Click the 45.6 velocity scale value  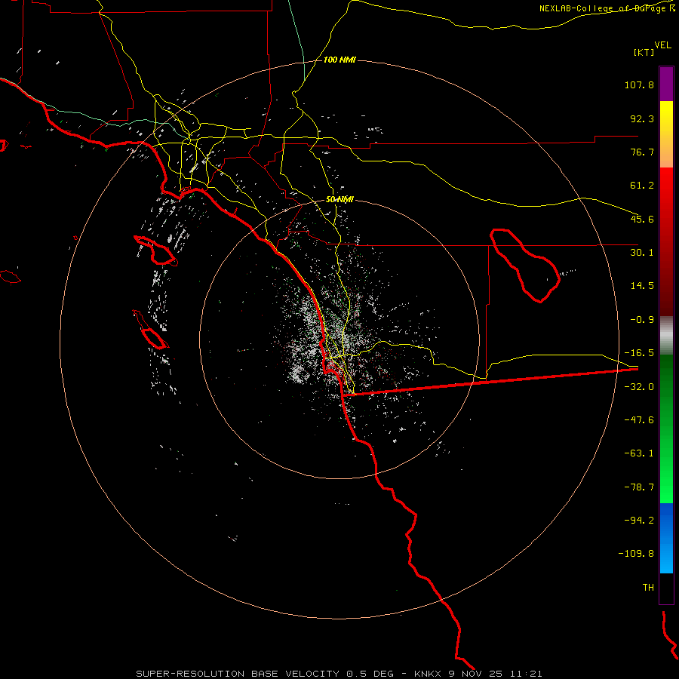point(642,219)
